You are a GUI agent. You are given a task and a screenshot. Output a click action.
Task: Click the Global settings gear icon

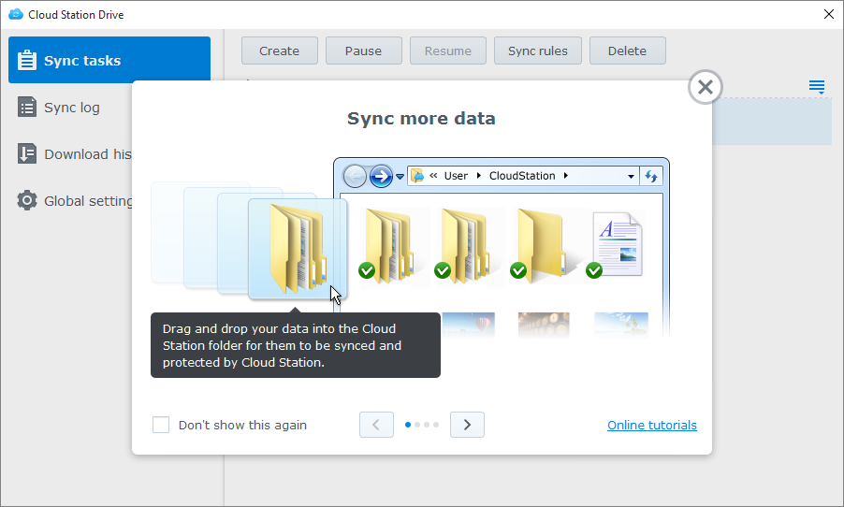[27, 201]
